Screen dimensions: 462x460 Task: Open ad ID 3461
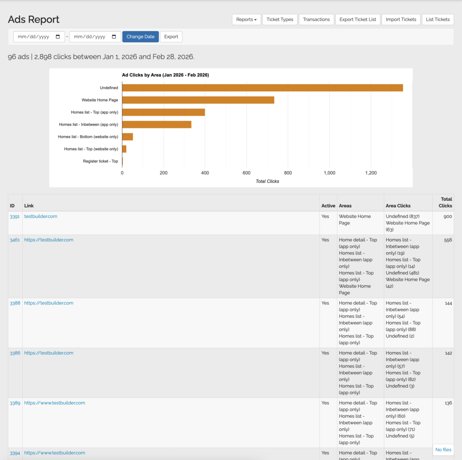pyautogui.click(x=15, y=240)
